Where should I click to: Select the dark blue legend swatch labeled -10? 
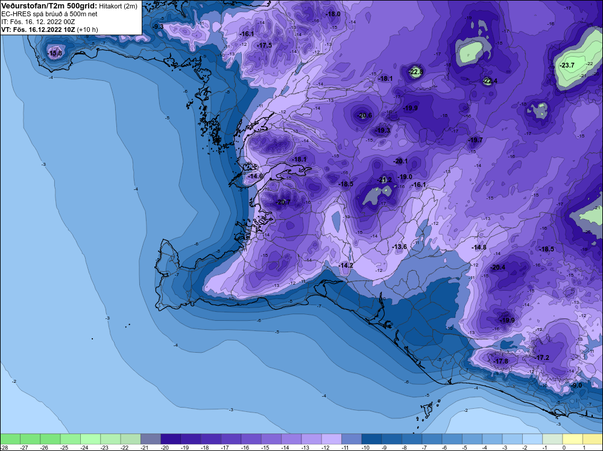pyautogui.click(x=372, y=439)
